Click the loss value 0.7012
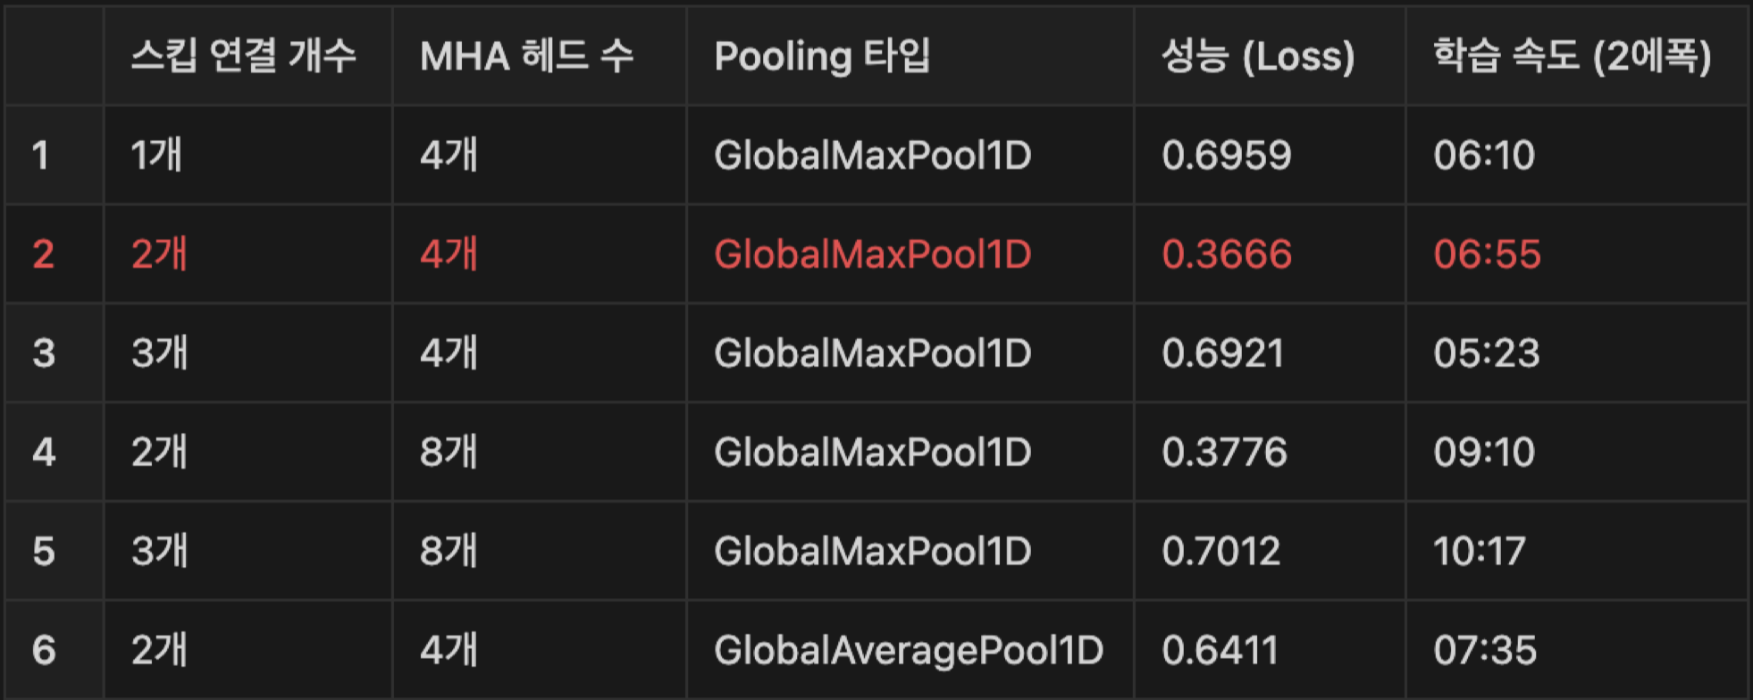This screenshot has width=1753, height=700. coord(1221,551)
